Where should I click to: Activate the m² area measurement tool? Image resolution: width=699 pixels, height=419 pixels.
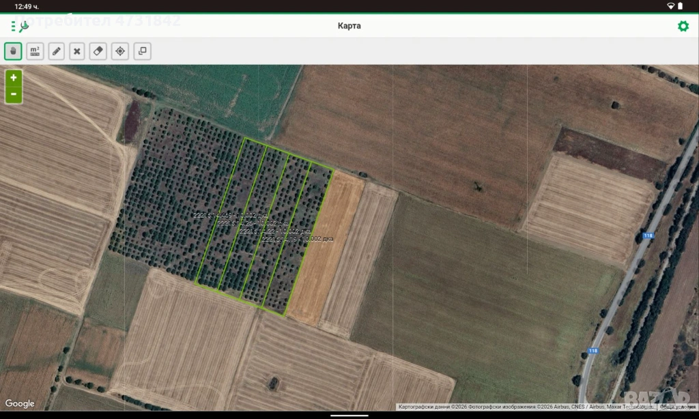pos(35,51)
